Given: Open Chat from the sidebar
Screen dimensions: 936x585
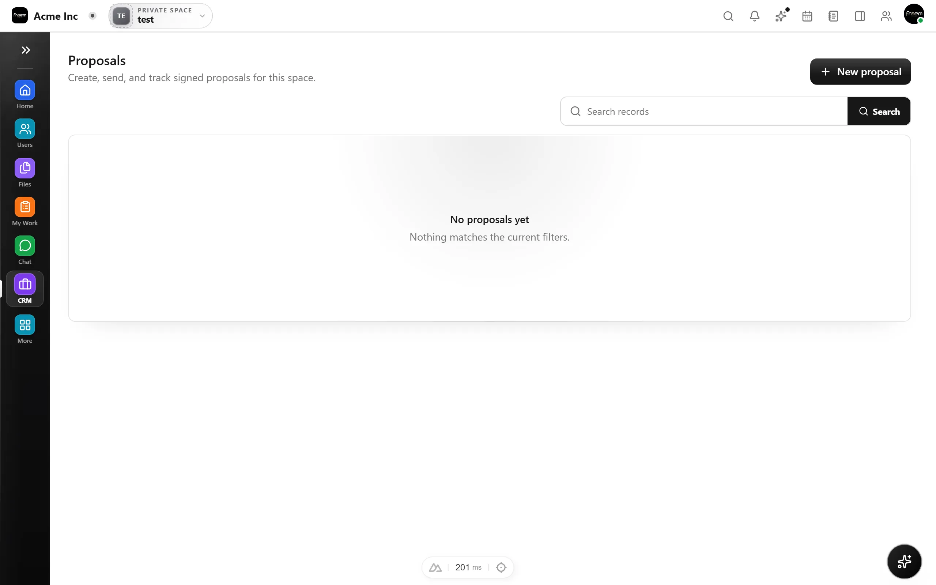Looking at the screenshot, I should (25, 250).
